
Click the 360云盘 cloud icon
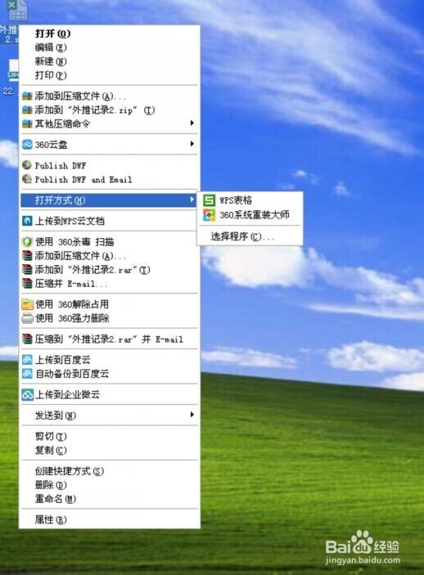point(27,145)
